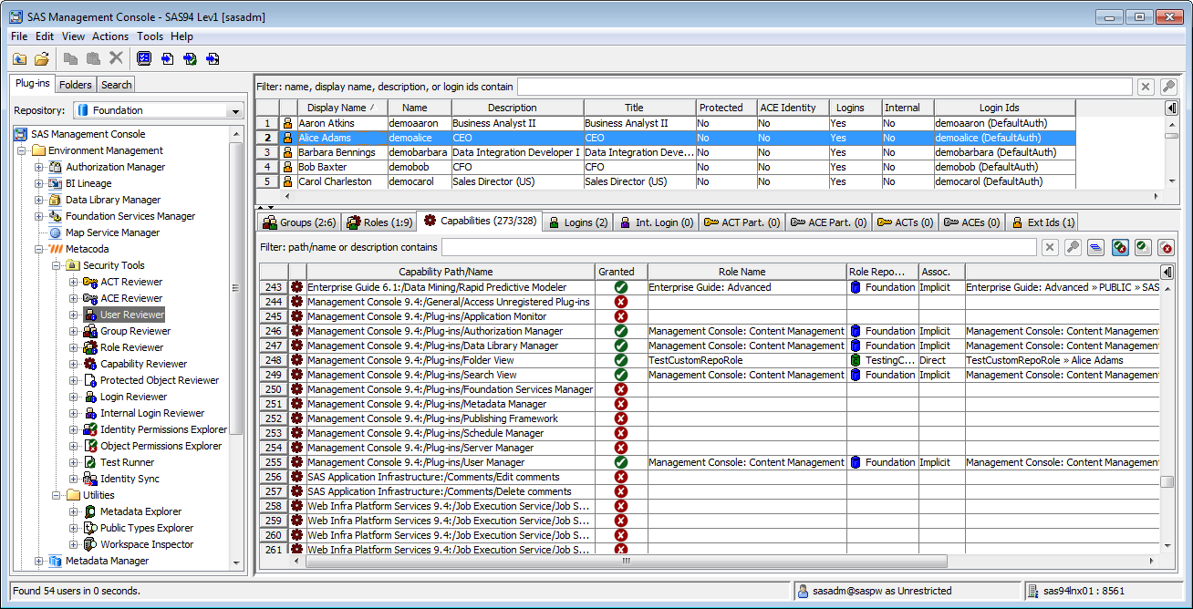Clear the capabilities filter with X icon

[x=1050, y=247]
